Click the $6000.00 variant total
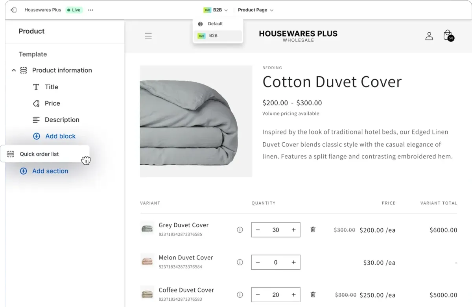Screen dimensions: 472x307 pos(443,230)
